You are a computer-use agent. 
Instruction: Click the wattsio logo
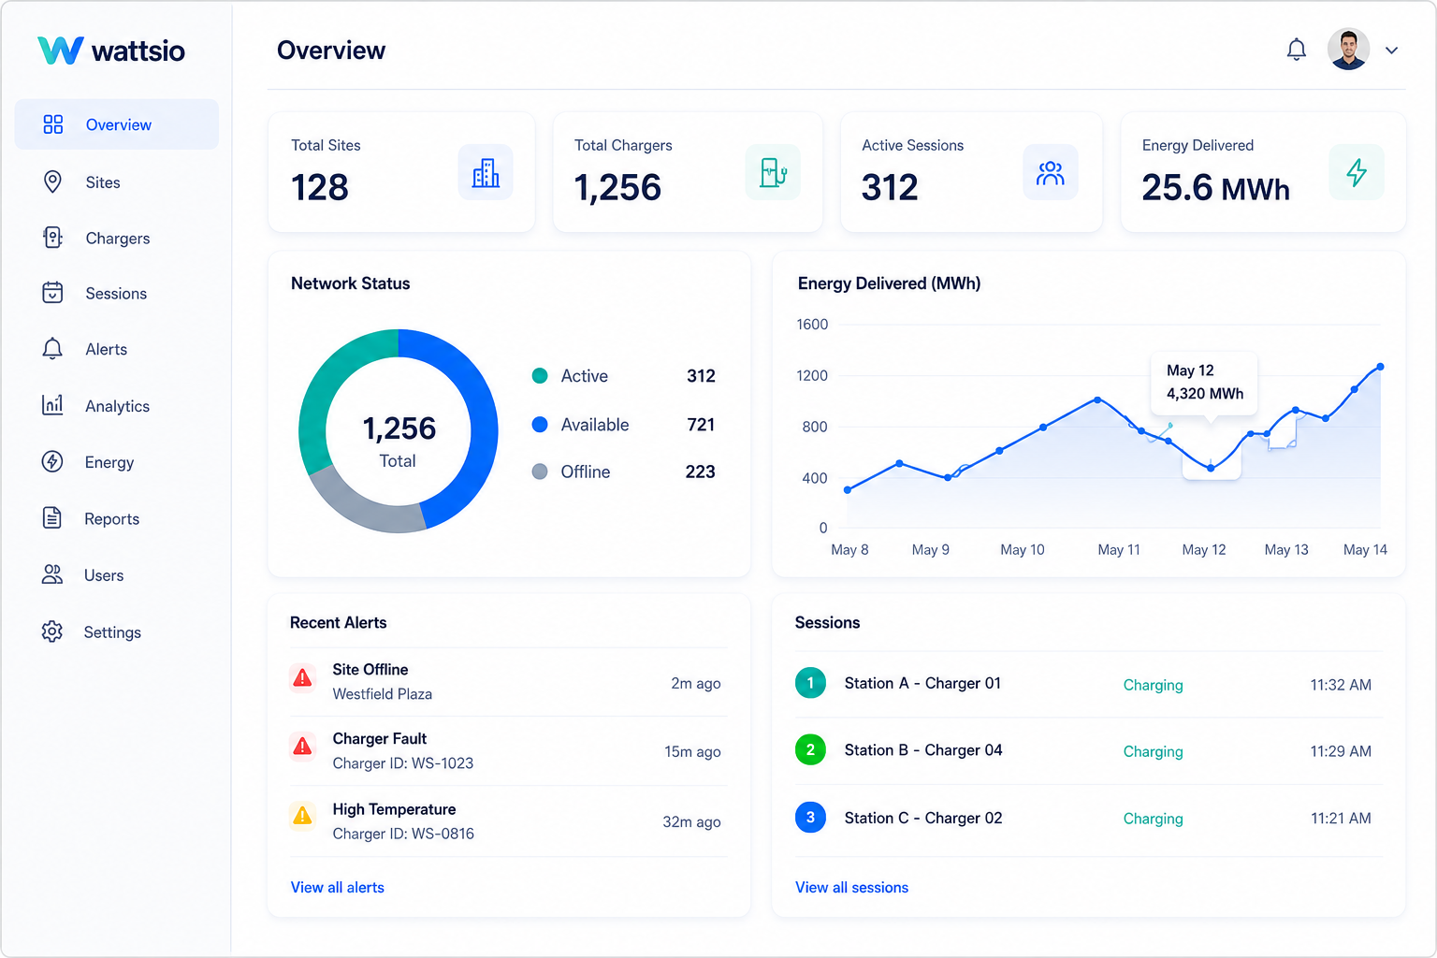click(111, 51)
